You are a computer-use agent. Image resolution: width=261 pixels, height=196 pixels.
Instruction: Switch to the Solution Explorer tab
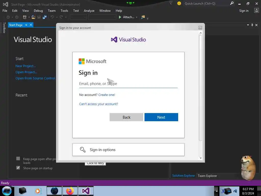(x=184, y=176)
